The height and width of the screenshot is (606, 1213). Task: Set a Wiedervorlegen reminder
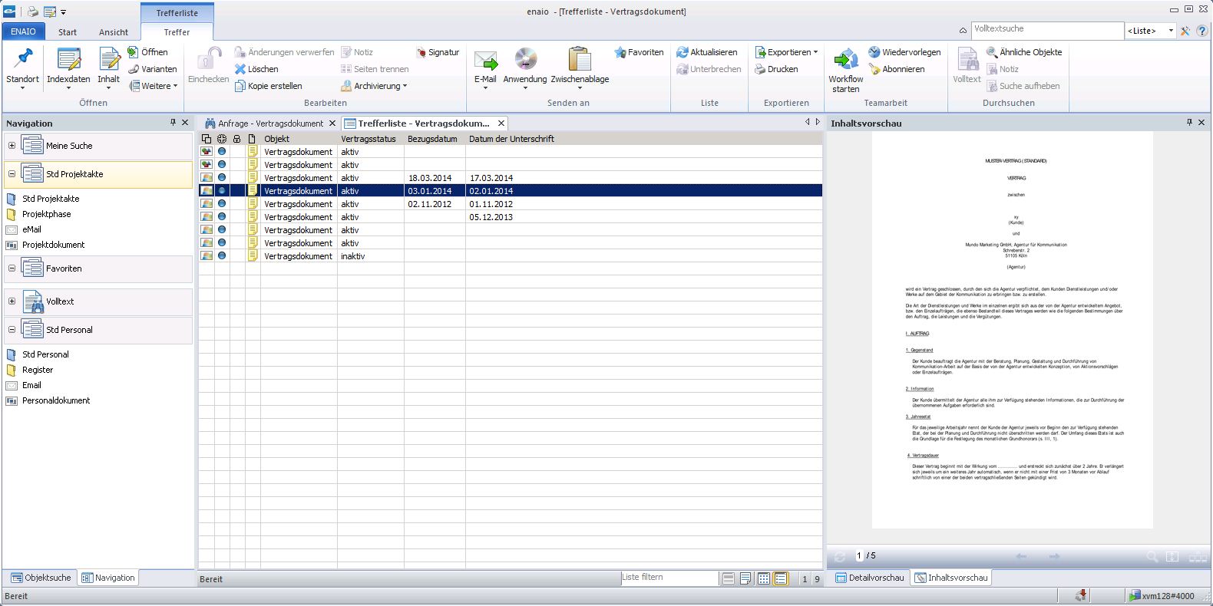(904, 52)
